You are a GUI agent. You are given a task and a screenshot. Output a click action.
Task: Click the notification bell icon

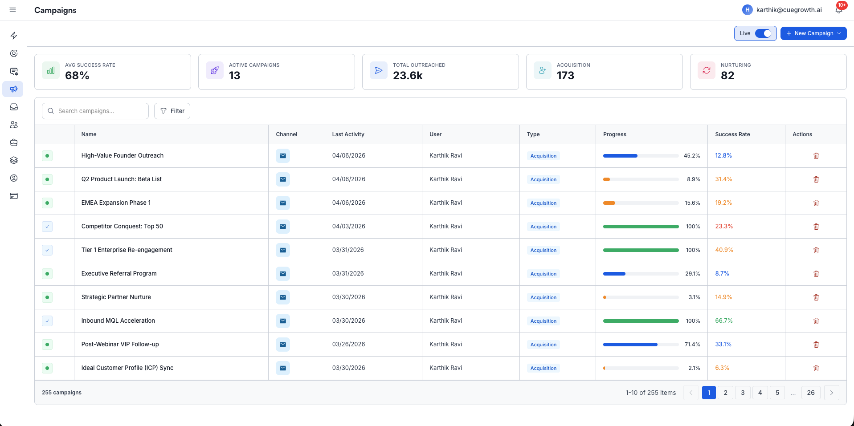[838, 10]
